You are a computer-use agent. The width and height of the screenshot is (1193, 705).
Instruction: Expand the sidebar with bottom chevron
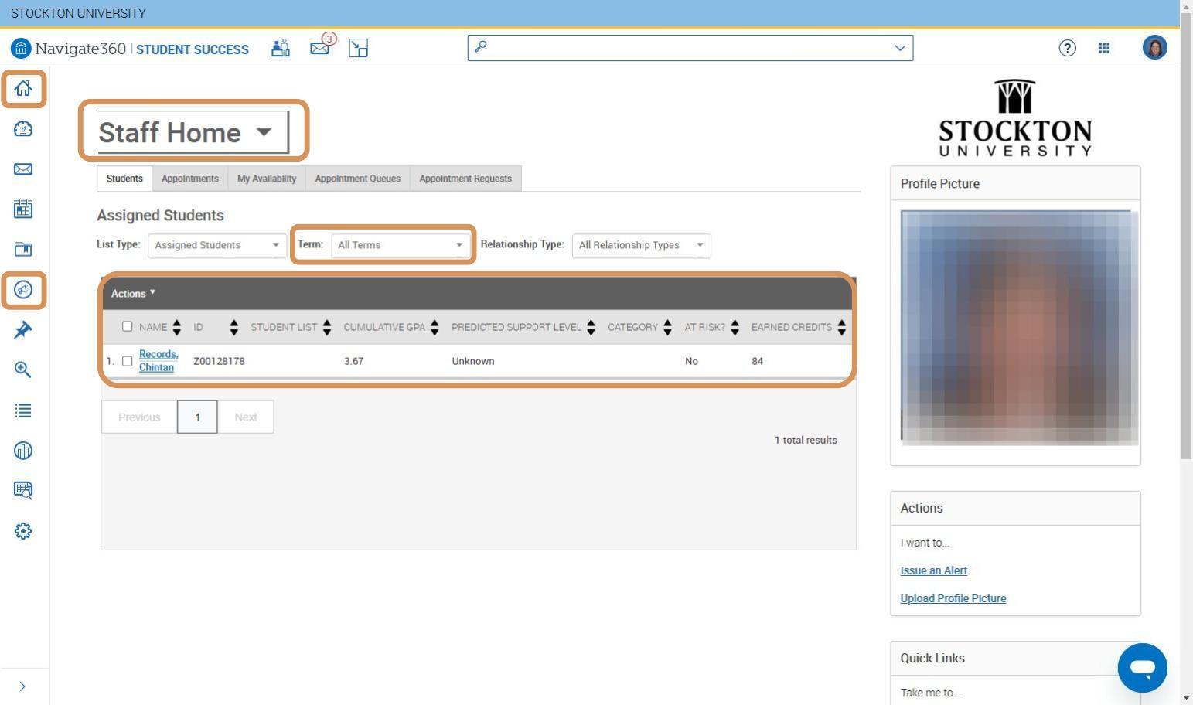point(22,686)
